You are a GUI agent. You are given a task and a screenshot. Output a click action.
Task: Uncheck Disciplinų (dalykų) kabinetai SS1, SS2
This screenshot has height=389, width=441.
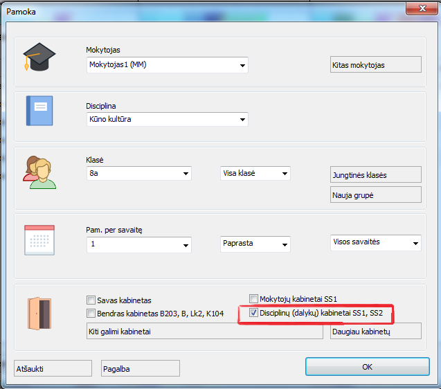pyautogui.click(x=253, y=314)
